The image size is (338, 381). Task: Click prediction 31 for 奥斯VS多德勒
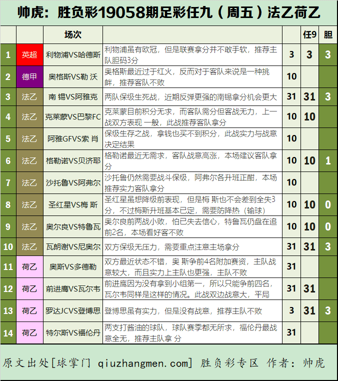291,266
